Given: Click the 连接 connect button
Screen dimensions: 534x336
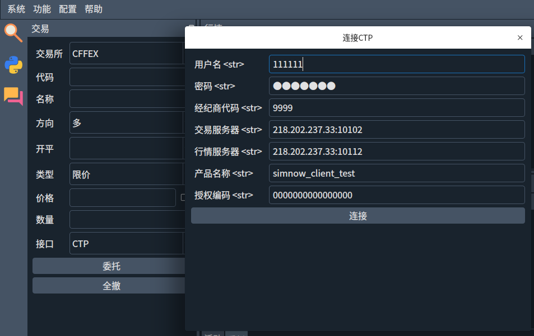Looking at the screenshot, I should (357, 215).
